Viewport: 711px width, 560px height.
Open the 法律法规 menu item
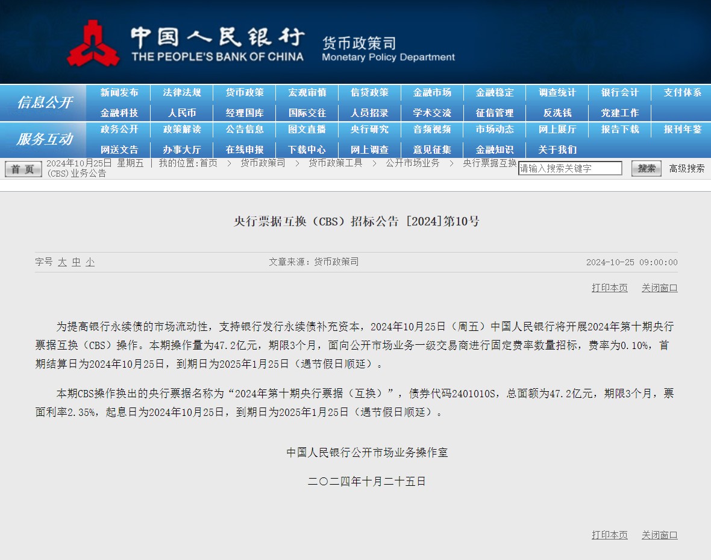pyautogui.click(x=182, y=93)
